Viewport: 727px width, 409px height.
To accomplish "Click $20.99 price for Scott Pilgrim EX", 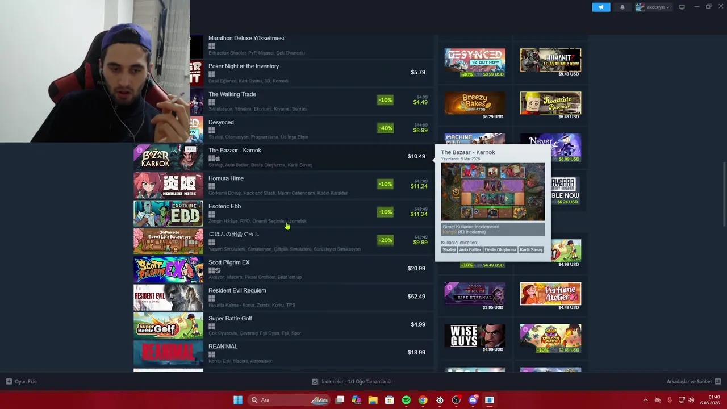I will tap(416, 268).
